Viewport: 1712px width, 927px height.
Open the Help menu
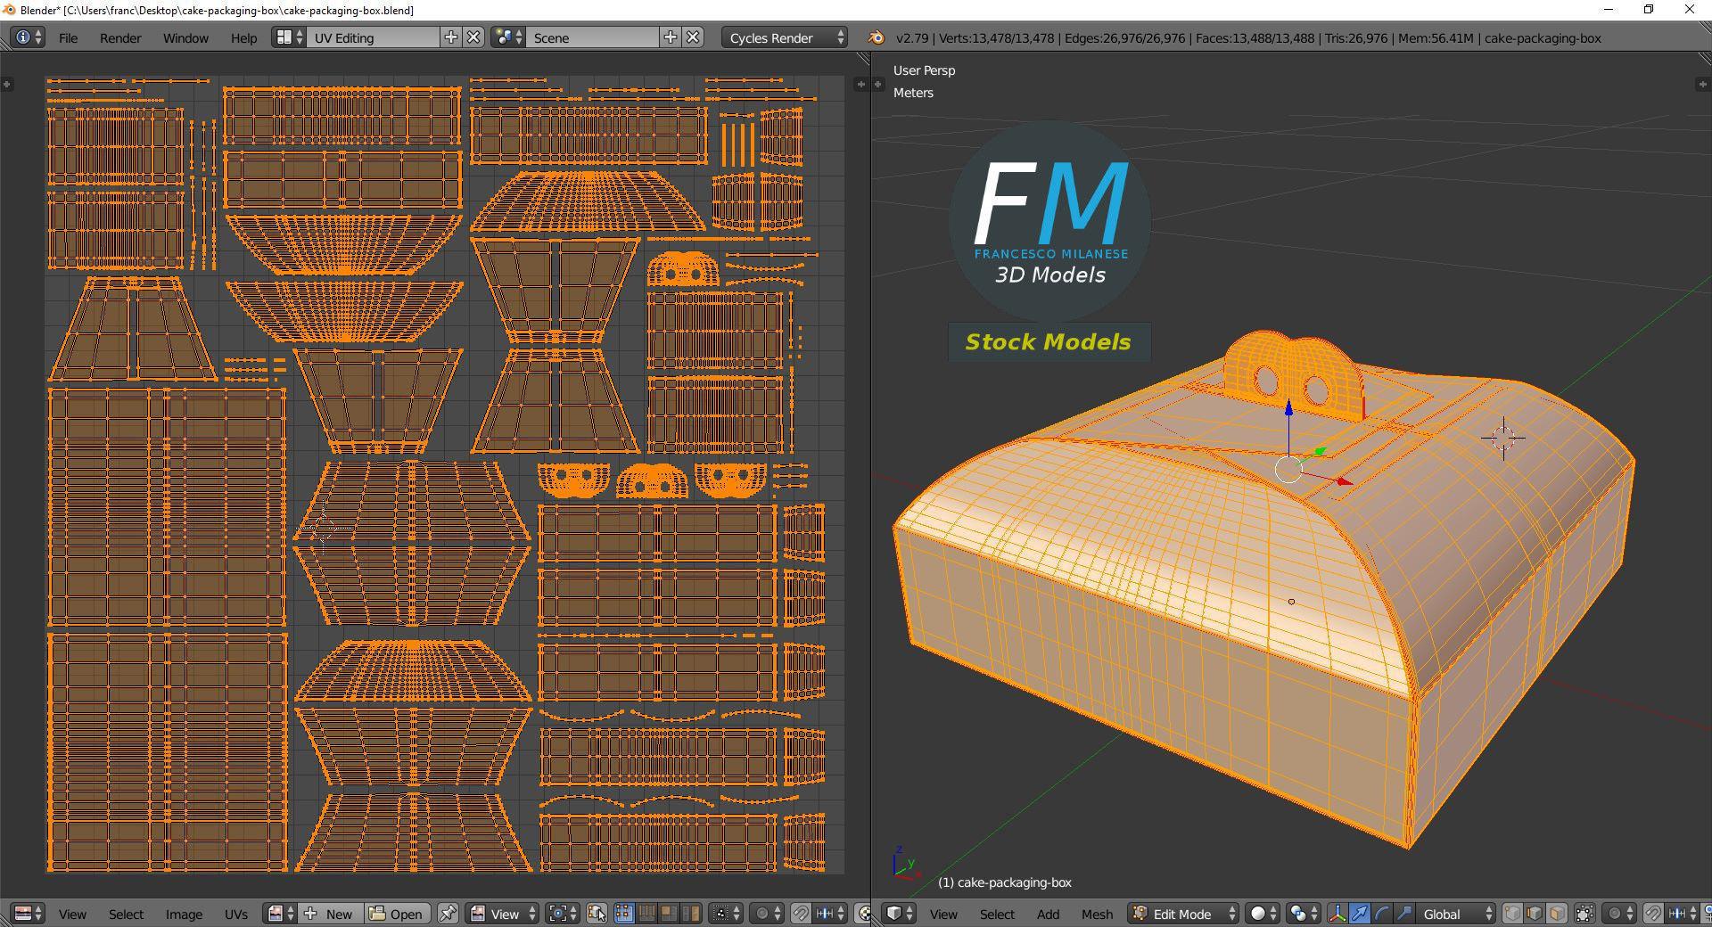tap(243, 37)
